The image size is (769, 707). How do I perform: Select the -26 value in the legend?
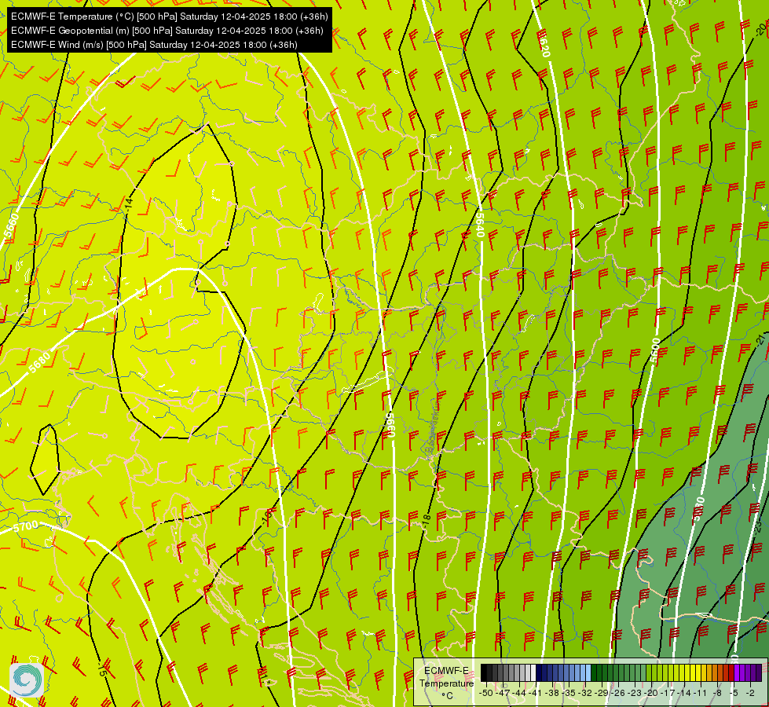tap(618, 693)
